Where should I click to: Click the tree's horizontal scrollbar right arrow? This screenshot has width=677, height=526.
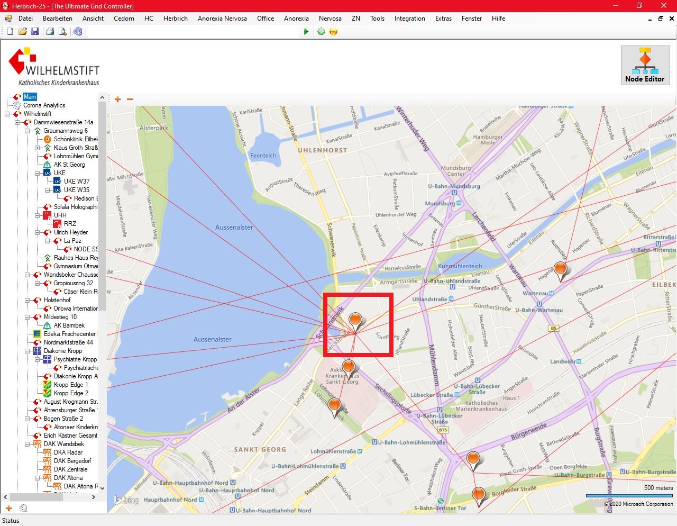(x=94, y=497)
